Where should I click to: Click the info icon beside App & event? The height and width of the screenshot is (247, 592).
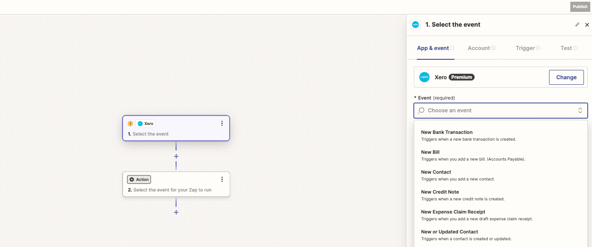(x=452, y=48)
